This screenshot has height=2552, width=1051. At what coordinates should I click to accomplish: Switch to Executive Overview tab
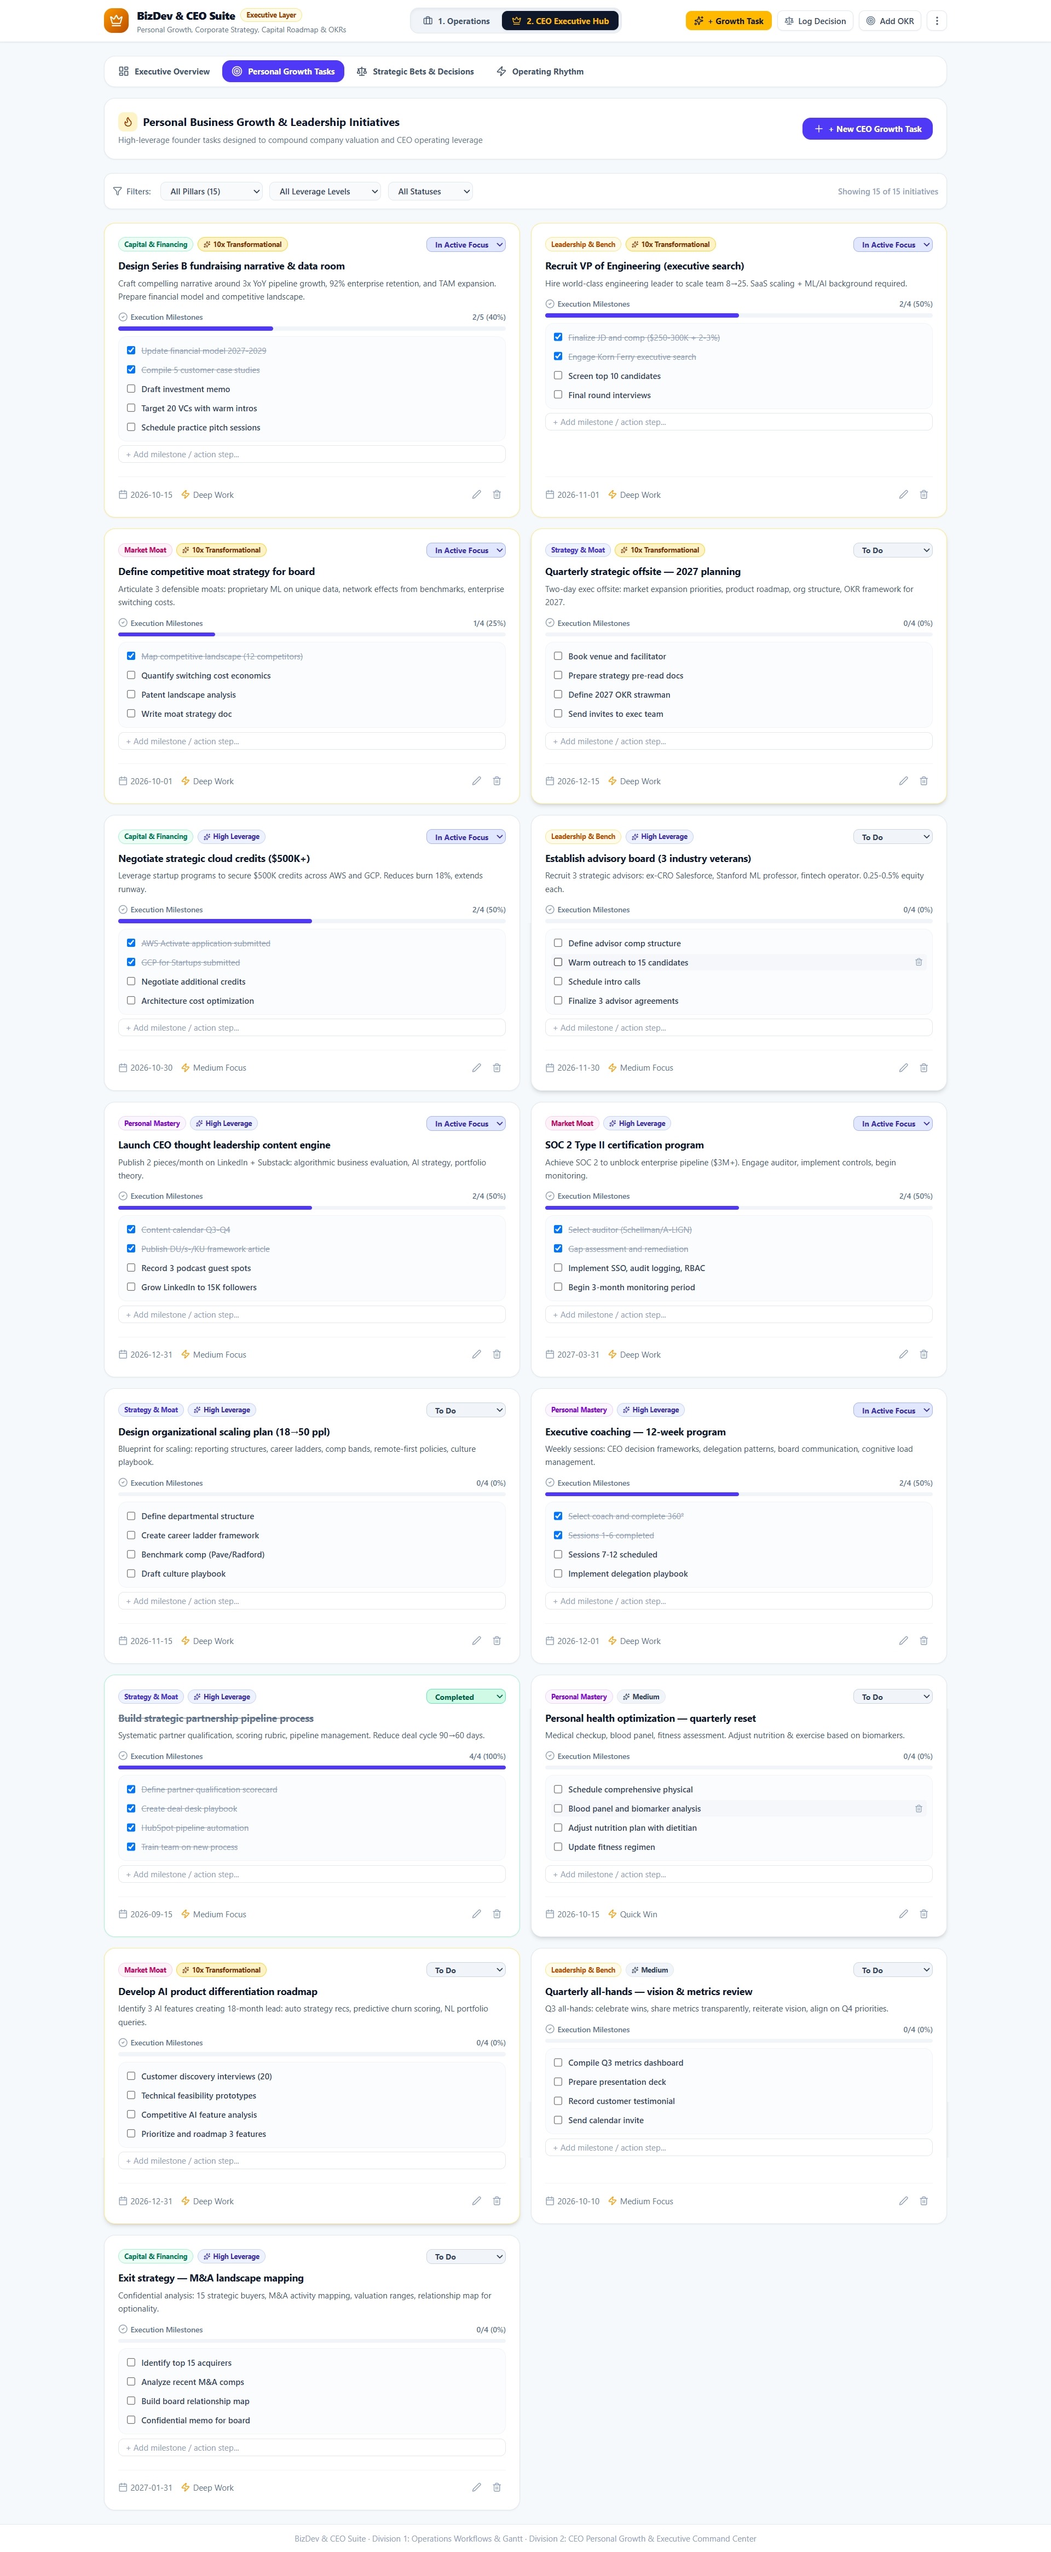pos(164,71)
